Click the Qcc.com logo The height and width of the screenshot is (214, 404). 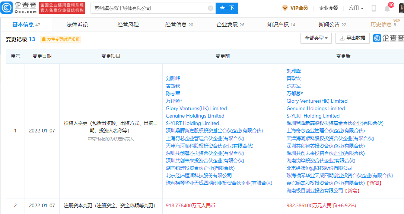point(19,8)
